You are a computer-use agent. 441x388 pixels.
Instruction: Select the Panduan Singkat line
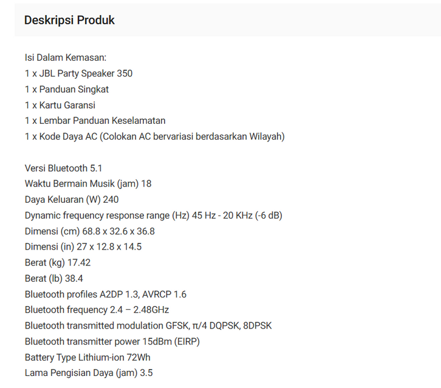tap(67, 89)
